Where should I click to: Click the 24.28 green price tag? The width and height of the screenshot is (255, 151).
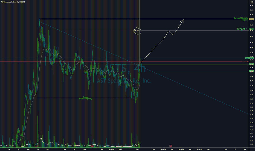[252, 71]
